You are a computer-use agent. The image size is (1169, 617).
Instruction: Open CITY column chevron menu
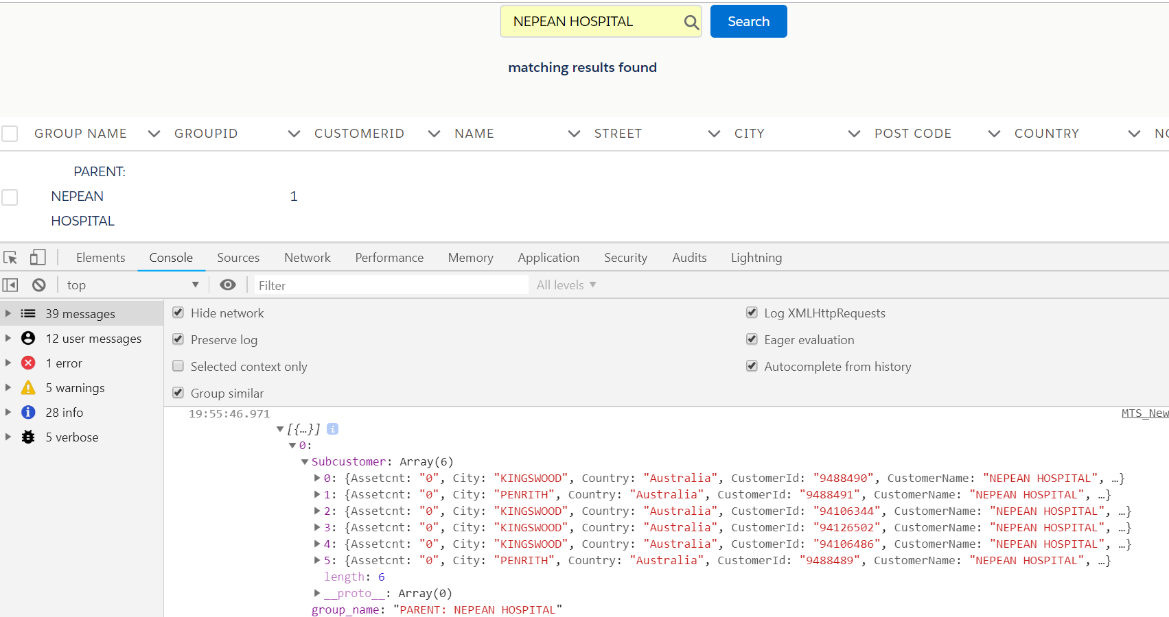[x=855, y=134]
